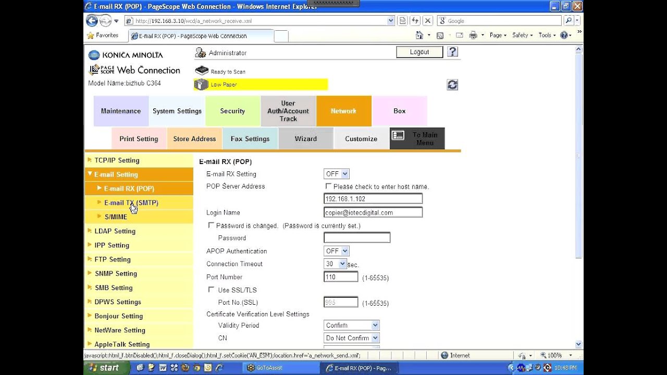The image size is (667, 375).
Task: Click the Refresh icon next to address bar
Action: coord(415,21)
